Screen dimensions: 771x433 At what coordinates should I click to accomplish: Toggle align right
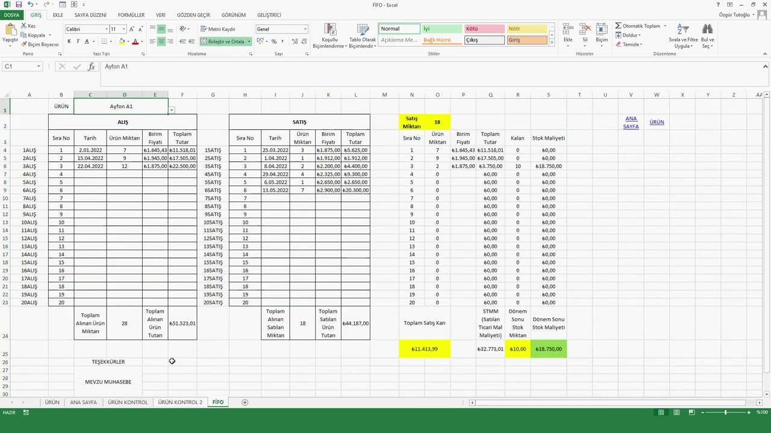click(x=170, y=41)
